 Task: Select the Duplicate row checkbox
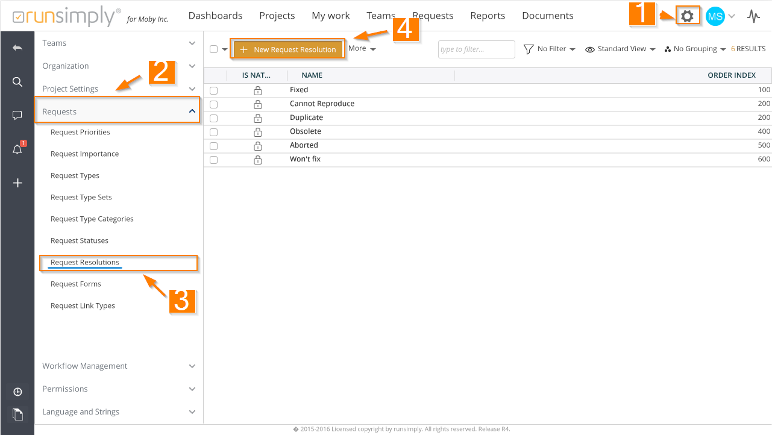click(x=213, y=118)
